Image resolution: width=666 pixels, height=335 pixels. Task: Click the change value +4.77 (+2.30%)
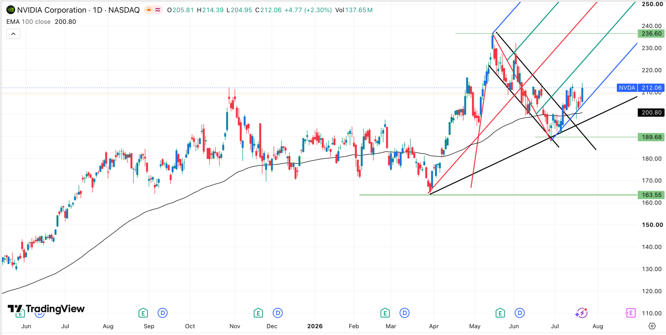pyautogui.click(x=308, y=10)
